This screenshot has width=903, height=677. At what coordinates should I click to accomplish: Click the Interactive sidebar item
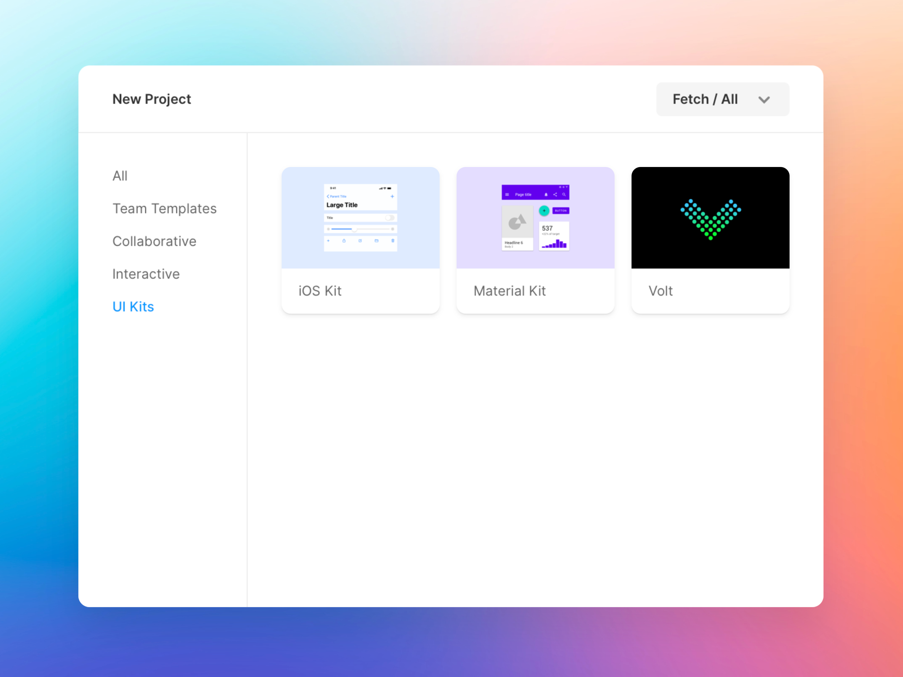[x=146, y=274]
